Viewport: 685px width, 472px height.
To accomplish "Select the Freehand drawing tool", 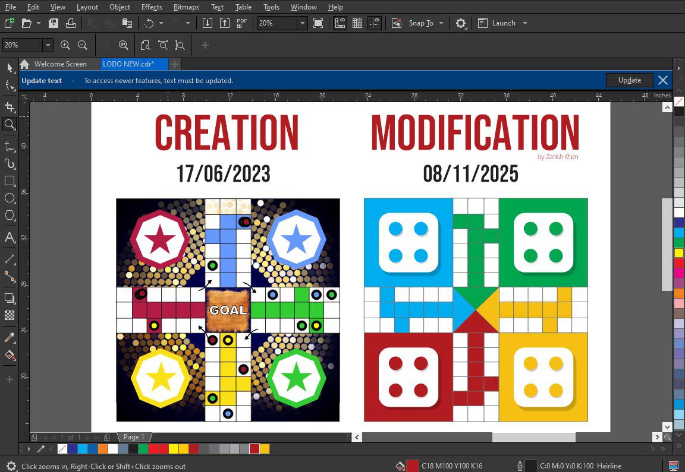I will (10, 146).
